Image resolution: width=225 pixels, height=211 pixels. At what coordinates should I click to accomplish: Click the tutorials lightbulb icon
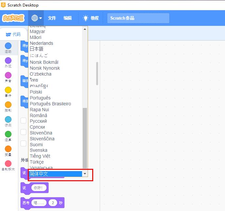tap(86, 18)
